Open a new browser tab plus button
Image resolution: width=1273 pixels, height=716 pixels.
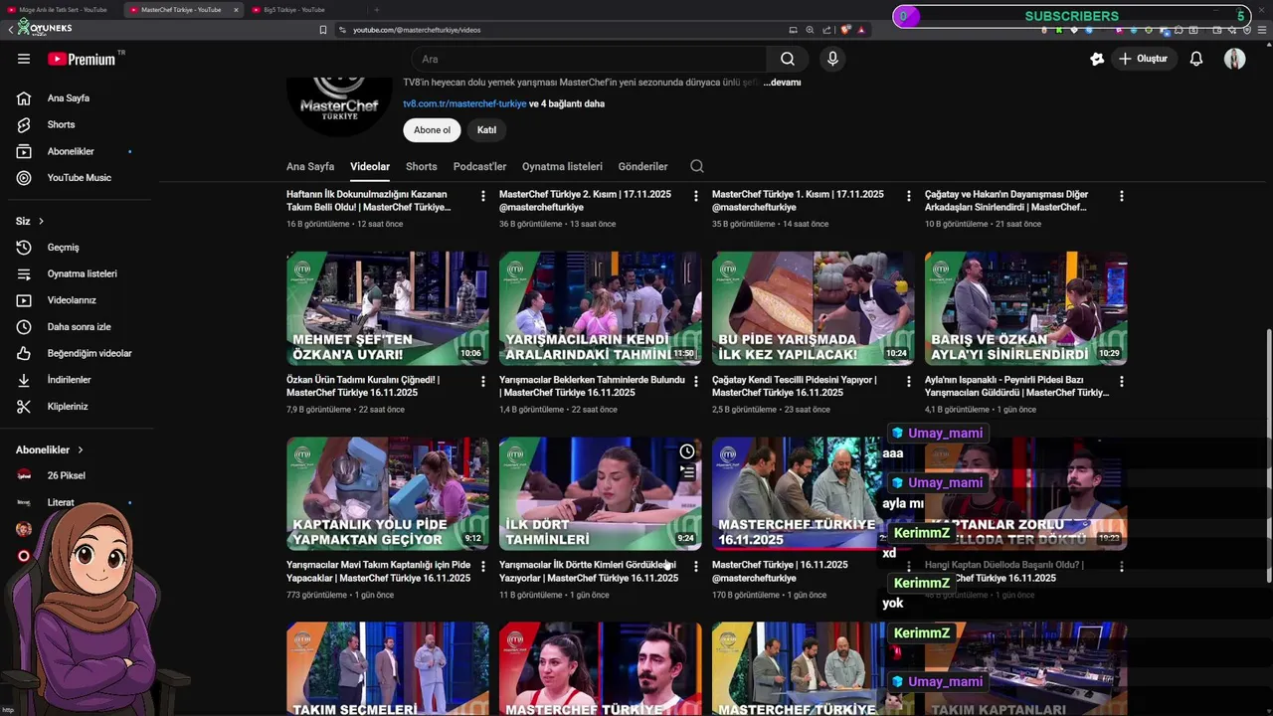pyautogui.click(x=376, y=10)
